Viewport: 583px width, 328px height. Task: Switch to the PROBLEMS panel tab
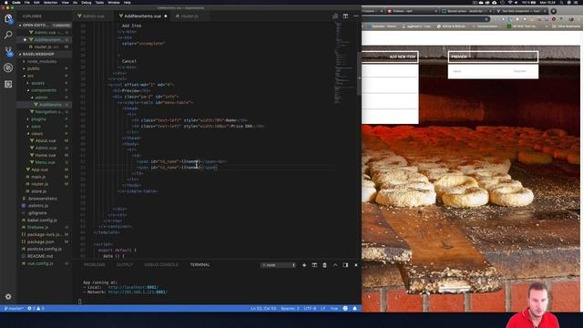coord(95,265)
